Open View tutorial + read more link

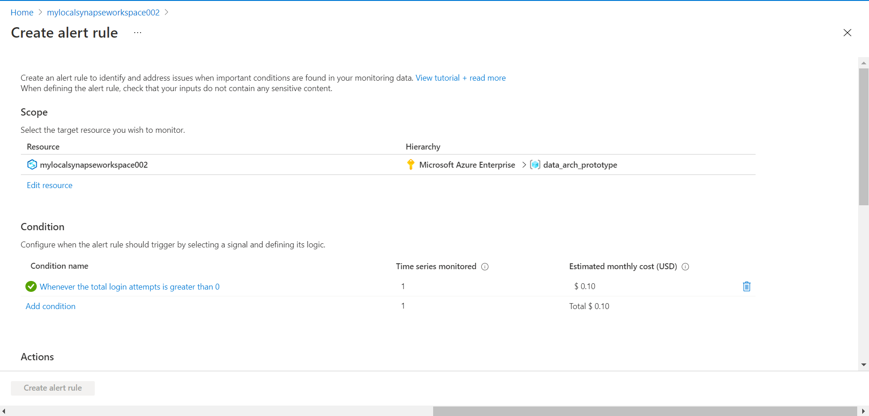(460, 78)
